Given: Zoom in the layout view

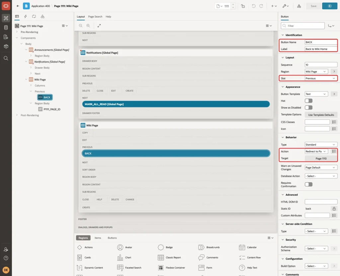Looking at the screenshot, I should (x=88, y=26).
